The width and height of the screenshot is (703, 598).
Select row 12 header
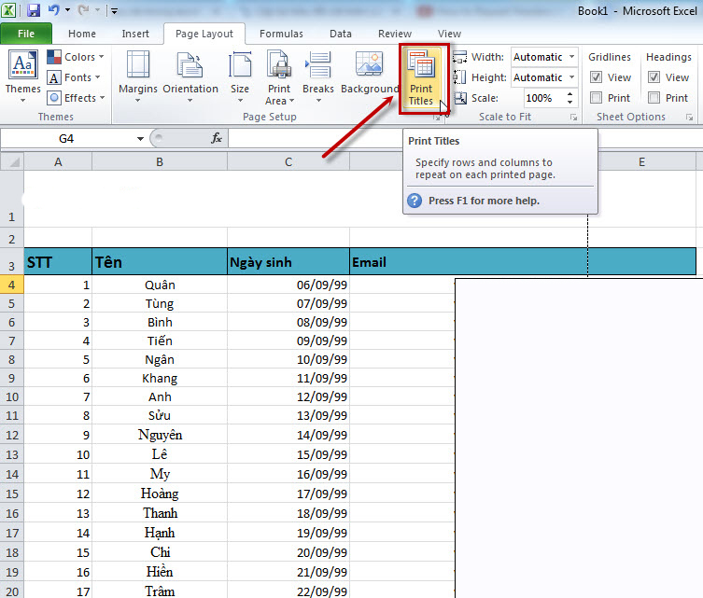tap(11, 435)
